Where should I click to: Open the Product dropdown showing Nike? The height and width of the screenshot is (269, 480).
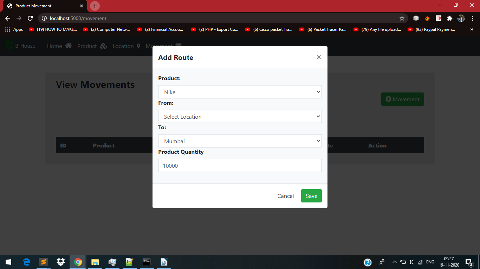point(240,92)
